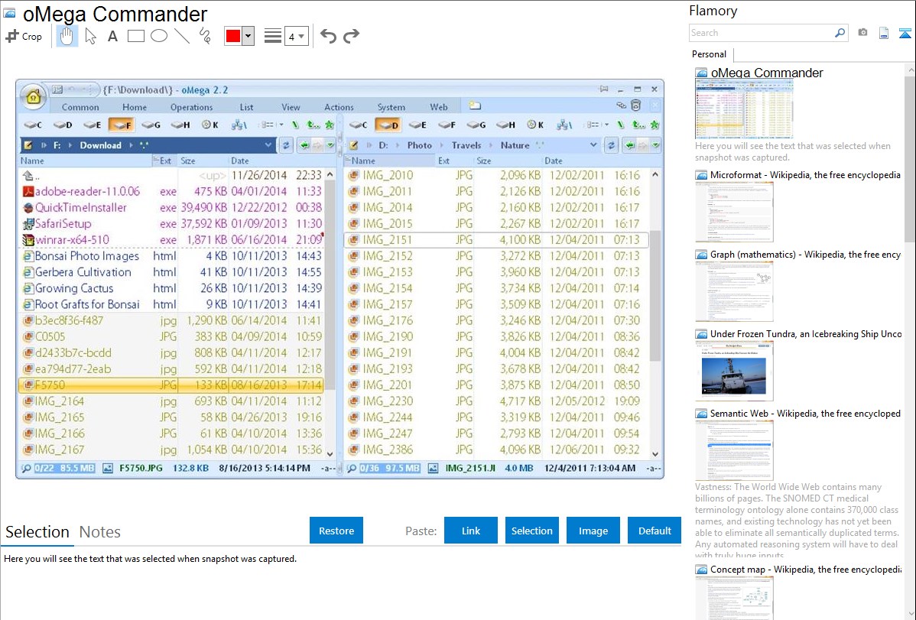Select the straight line tool

click(x=182, y=36)
